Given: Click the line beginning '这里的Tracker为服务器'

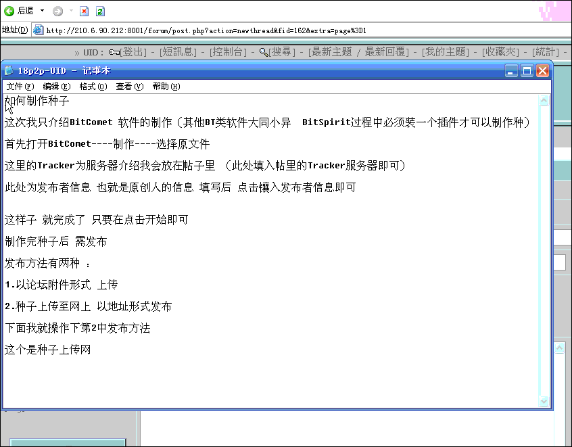Looking at the screenshot, I should point(205,166).
